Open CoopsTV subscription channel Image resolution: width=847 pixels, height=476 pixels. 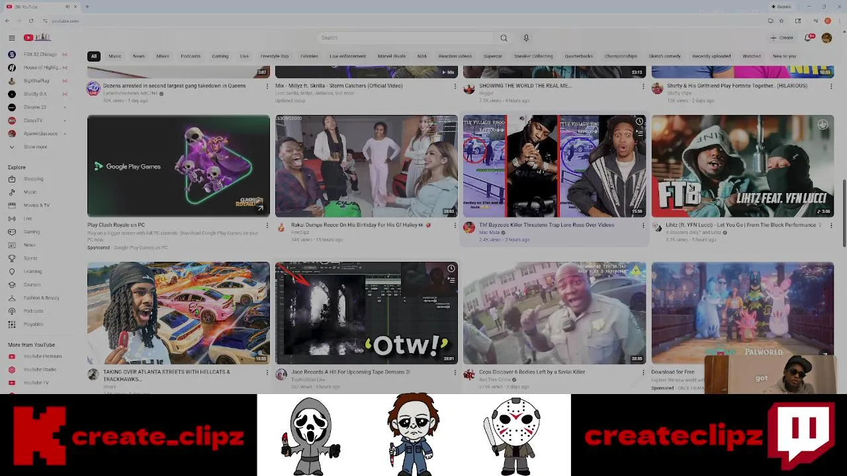[38, 120]
